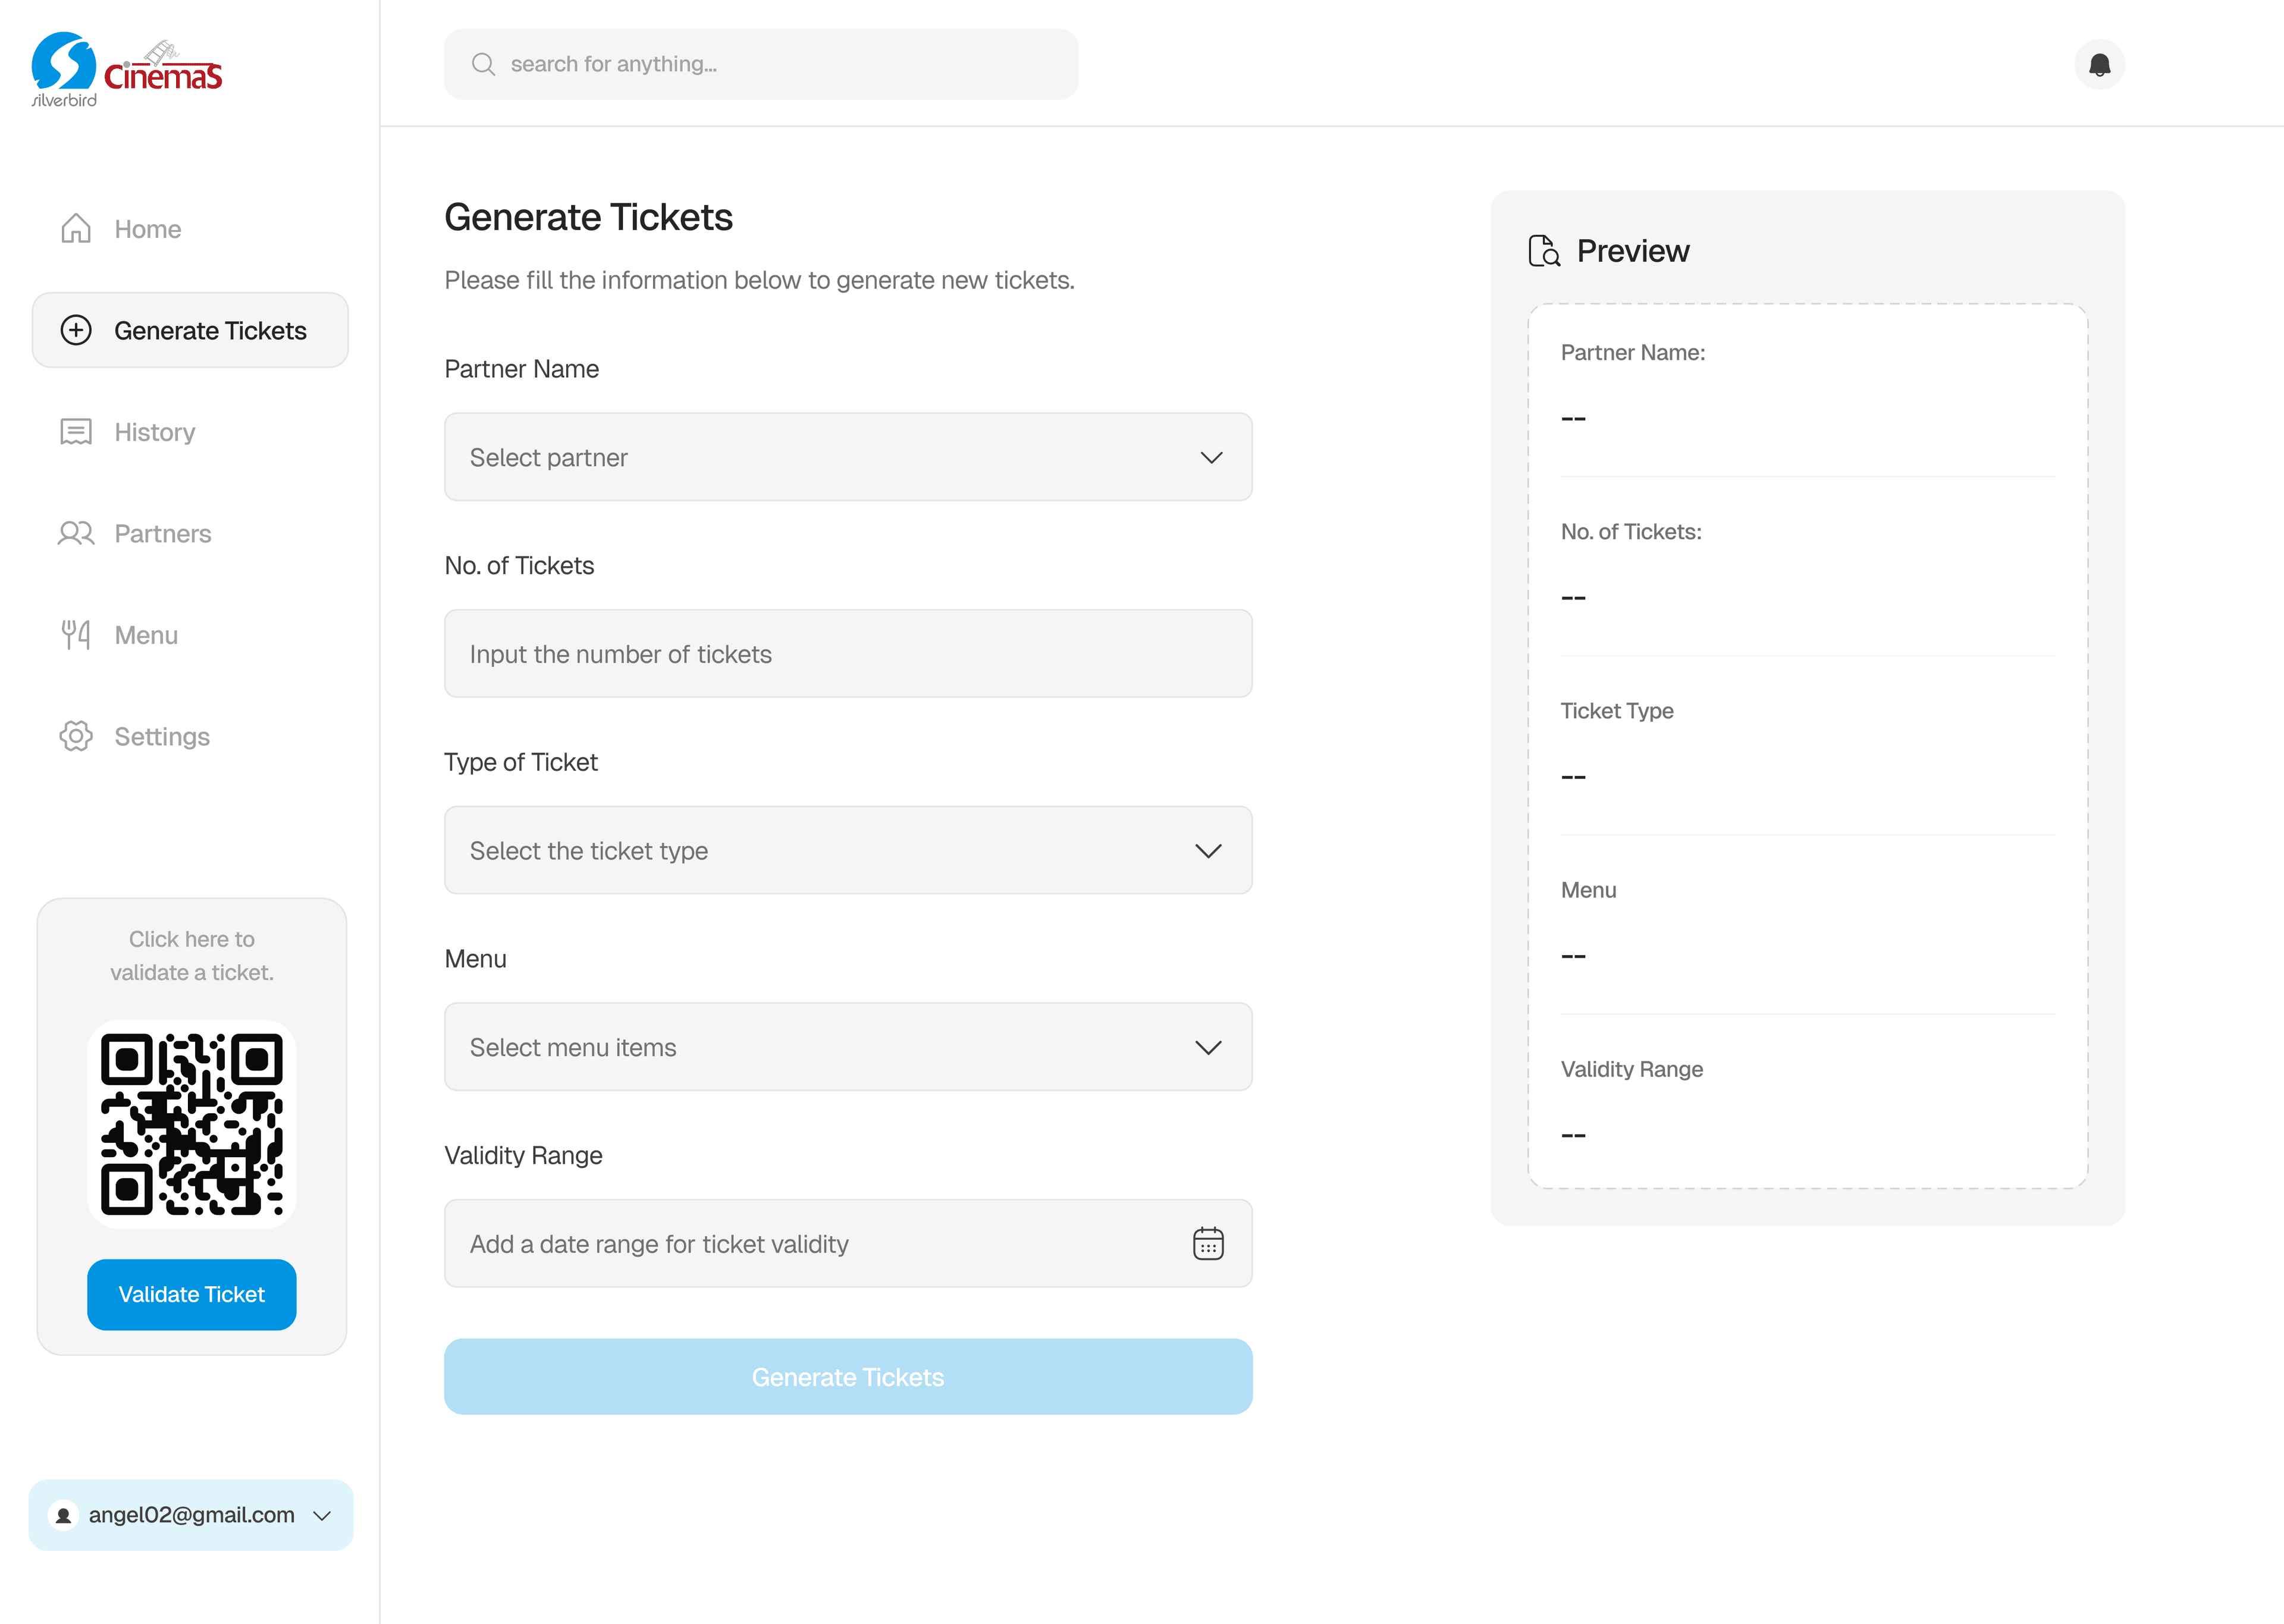
Task: Click the 'Ticket Type' preview label
Action: pyautogui.click(x=1617, y=711)
